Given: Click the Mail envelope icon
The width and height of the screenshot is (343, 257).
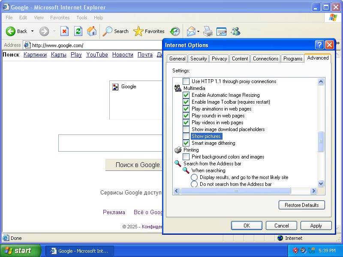Looking at the screenshot, I should pyautogui.click(x=191, y=31).
